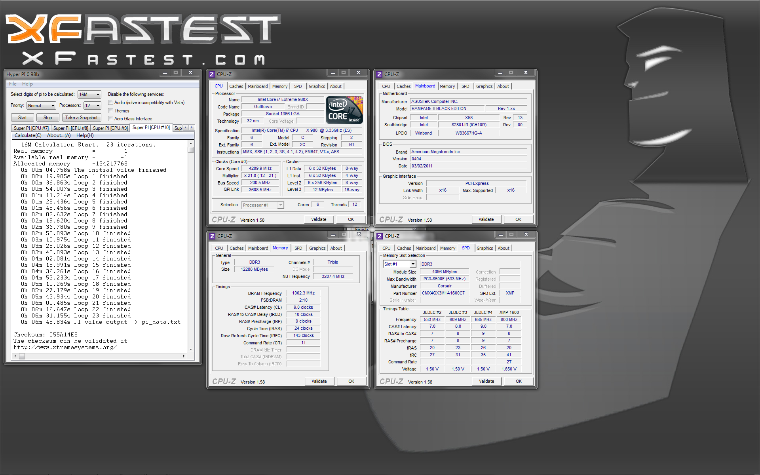The image size is (760, 475).
Task: Switch to Super PI [CPU #8] tab
Action: [x=70, y=128]
